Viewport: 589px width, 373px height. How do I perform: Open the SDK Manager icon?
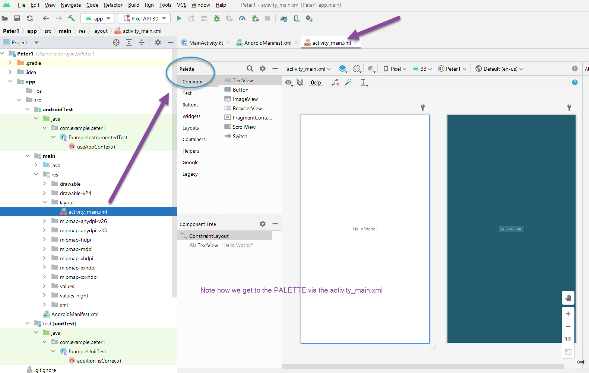point(309,18)
